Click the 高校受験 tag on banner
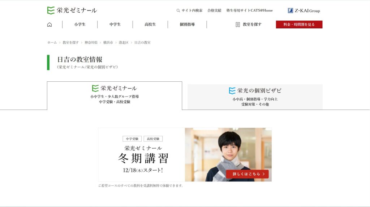 pos(153,139)
